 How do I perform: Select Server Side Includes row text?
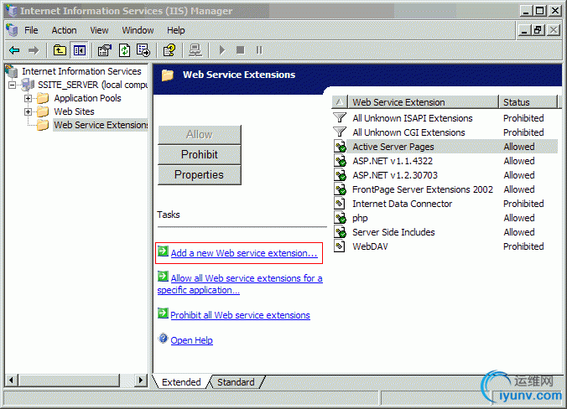[393, 232]
